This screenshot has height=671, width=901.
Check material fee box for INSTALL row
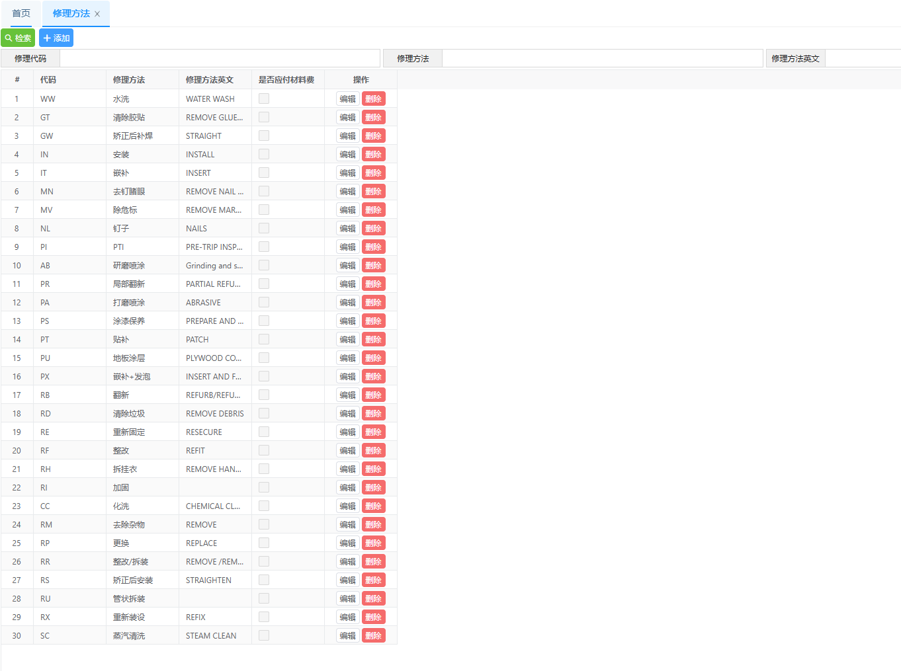click(264, 154)
